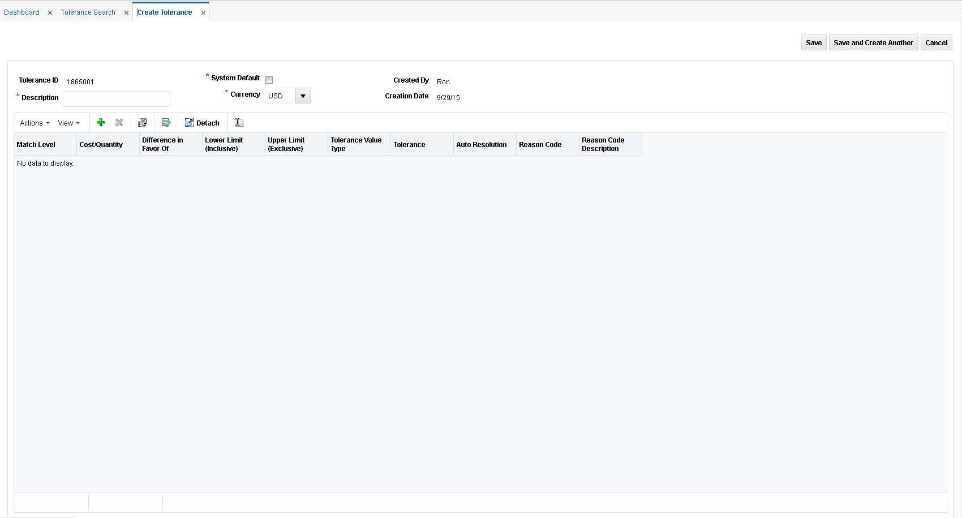Click the Description input field

[117, 98]
